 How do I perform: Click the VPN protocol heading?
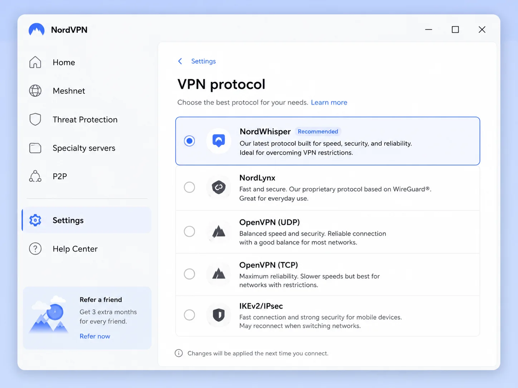click(221, 84)
